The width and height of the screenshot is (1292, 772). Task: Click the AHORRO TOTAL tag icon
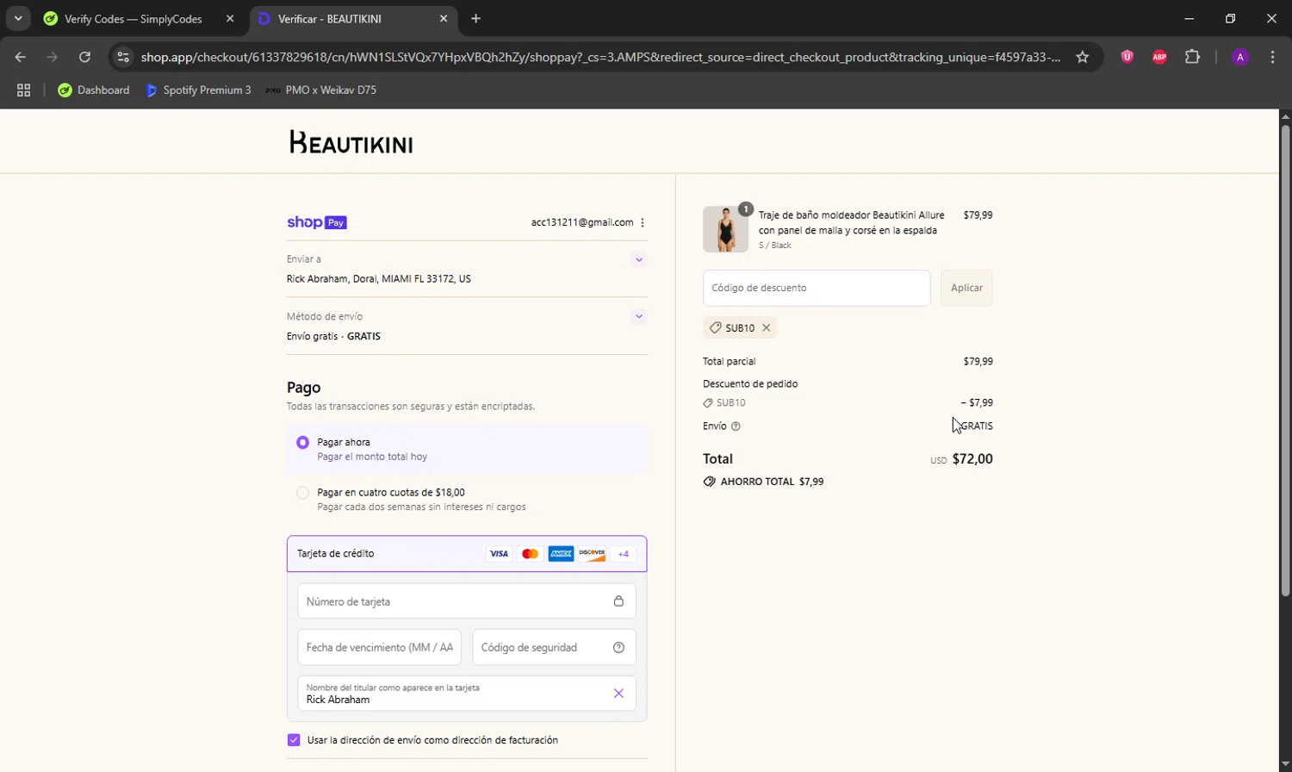tap(710, 482)
